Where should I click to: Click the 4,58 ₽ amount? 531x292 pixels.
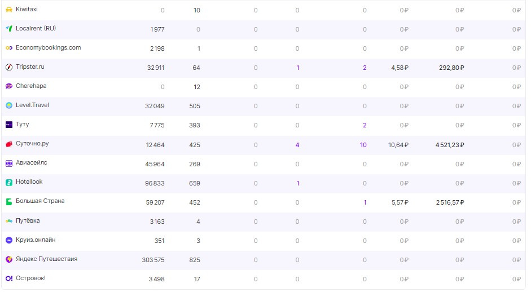coord(400,68)
